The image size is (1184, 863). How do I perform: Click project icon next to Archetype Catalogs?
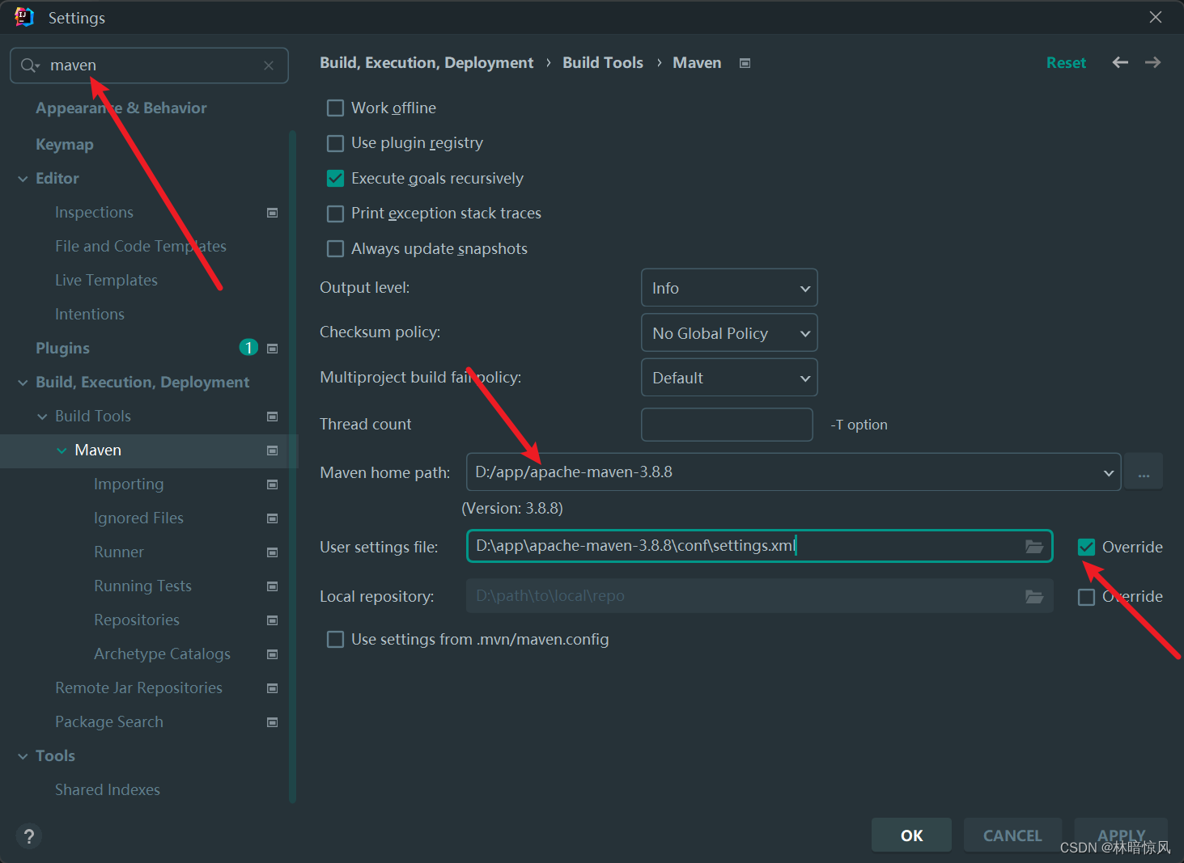[273, 654]
